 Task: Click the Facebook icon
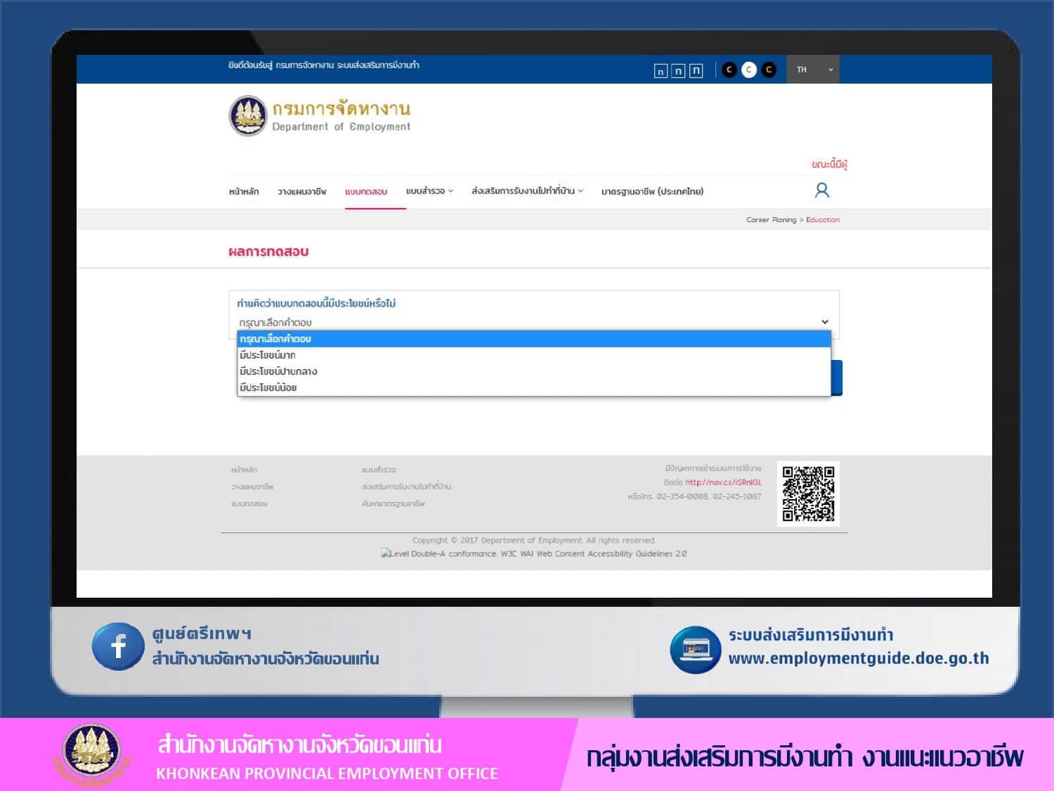click(x=118, y=646)
